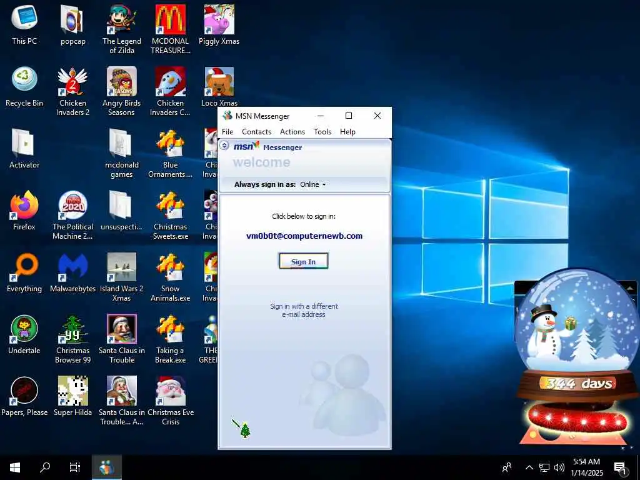Select the Santa Claus in Trouble... A... icon
This screenshot has width=640, height=480.
click(122, 401)
